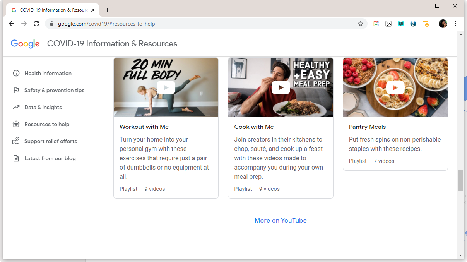The image size is (467, 262).
Task: Click the Data & insights trend icon
Action: click(16, 107)
